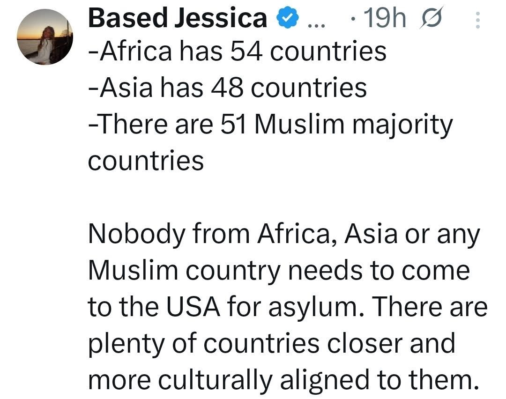Open the vertical three-dot more menu

[x=477, y=20]
